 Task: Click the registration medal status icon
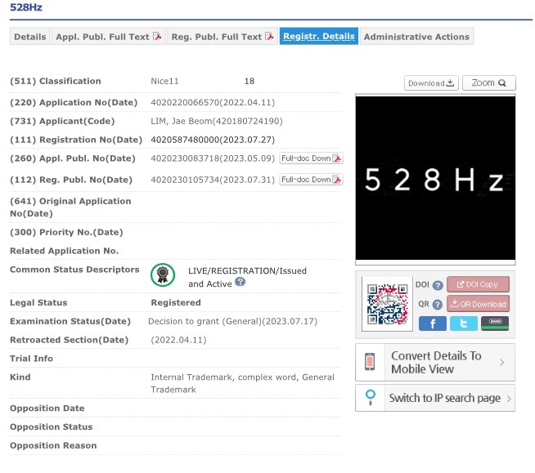[x=163, y=274]
